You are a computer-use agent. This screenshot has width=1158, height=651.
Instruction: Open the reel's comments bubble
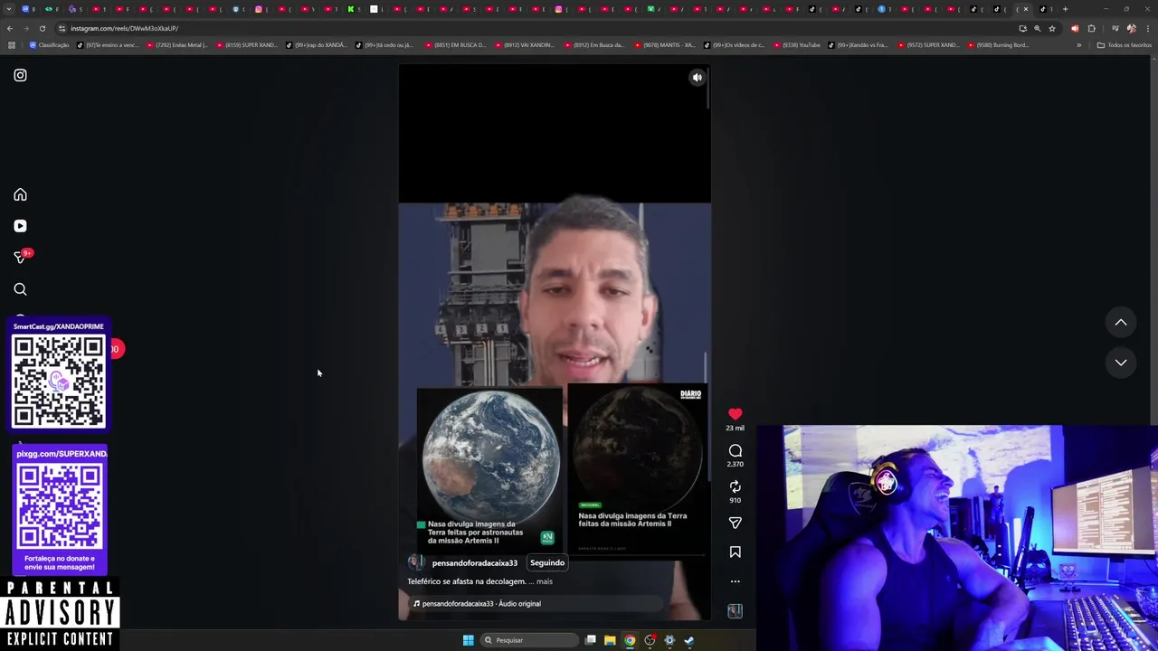[735, 450]
